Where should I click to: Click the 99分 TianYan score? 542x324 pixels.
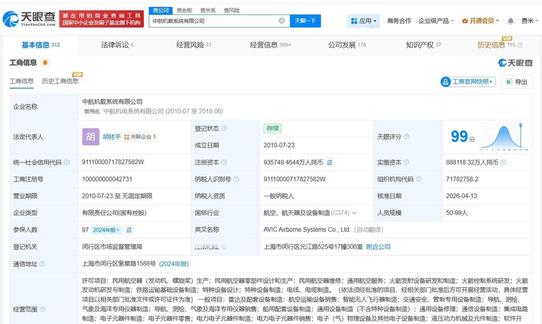pyautogui.click(x=463, y=137)
